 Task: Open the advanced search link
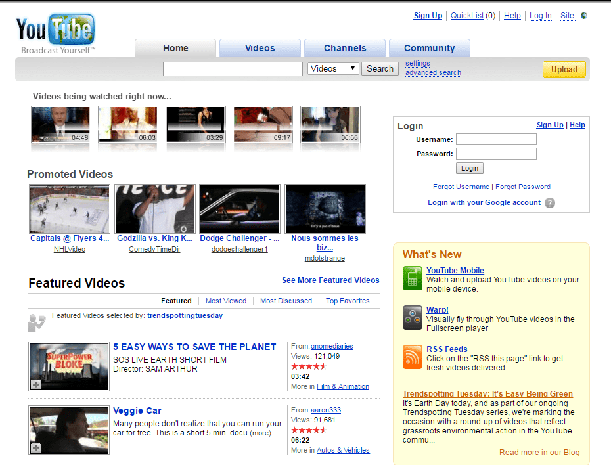[x=434, y=72]
